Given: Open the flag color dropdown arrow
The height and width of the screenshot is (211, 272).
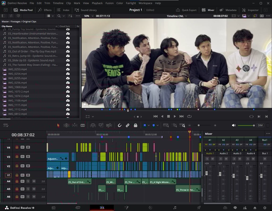Looking at the screenshot, I should pyautogui.click(x=148, y=125).
